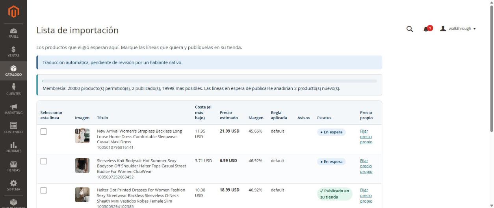Click the 18.99 USD estimated price
Viewport: 494px width, 208px height.
[x=229, y=190]
